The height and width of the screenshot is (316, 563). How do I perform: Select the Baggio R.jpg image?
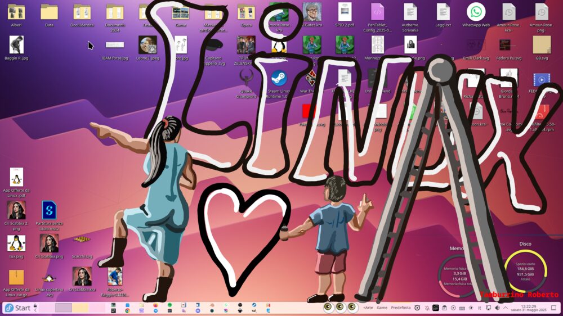[x=16, y=48]
